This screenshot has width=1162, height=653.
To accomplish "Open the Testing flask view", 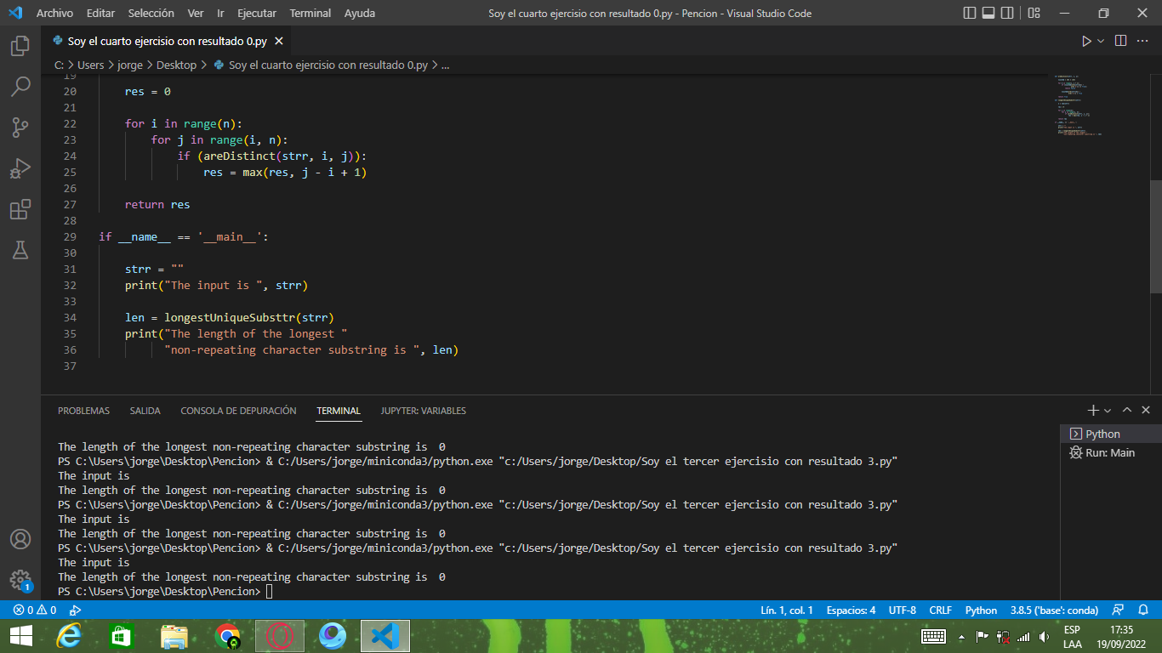I will click(x=20, y=250).
